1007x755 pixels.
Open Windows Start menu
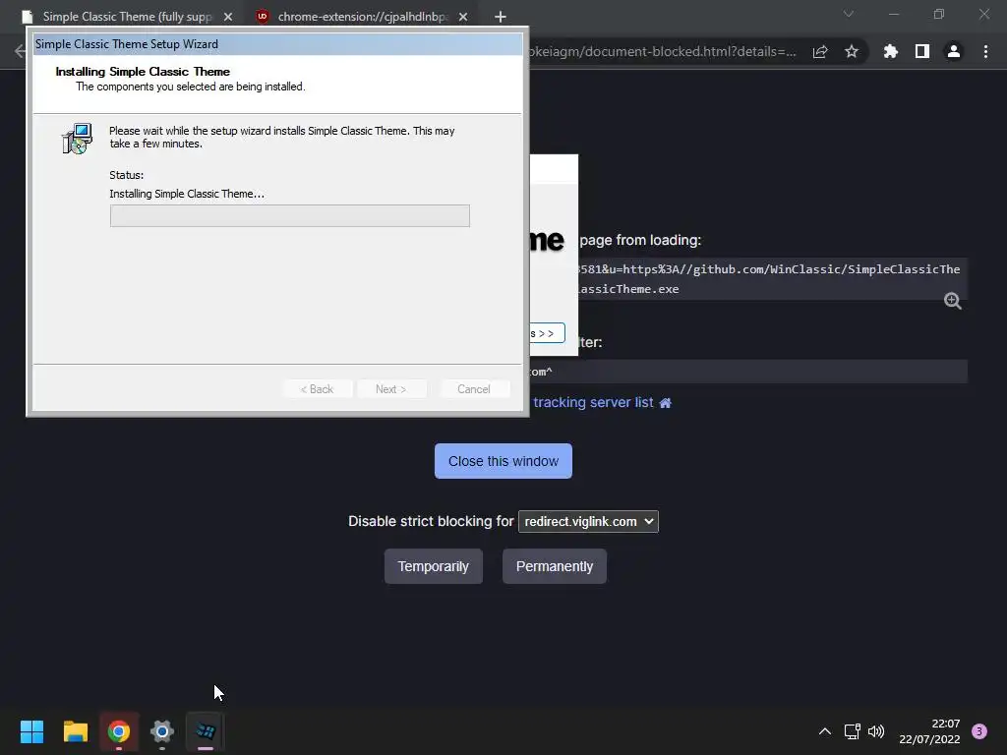[x=31, y=731]
